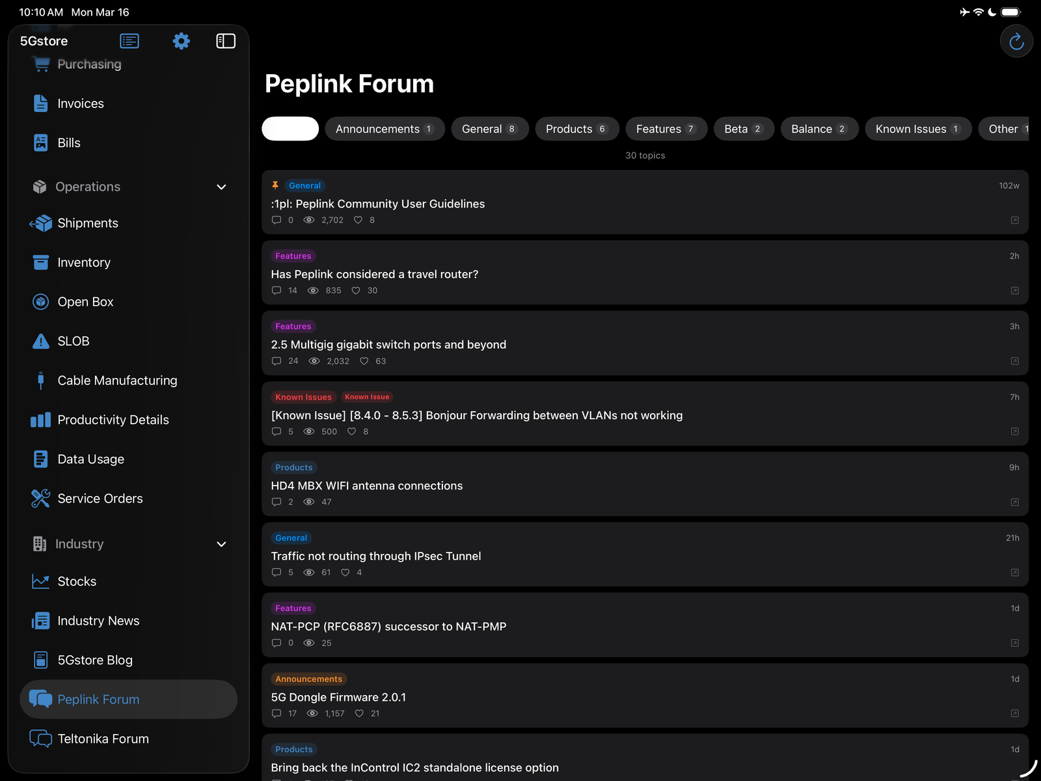The width and height of the screenshot is (1041, 781).
Task: Collapse the Industry group
Action: (221, 544)
